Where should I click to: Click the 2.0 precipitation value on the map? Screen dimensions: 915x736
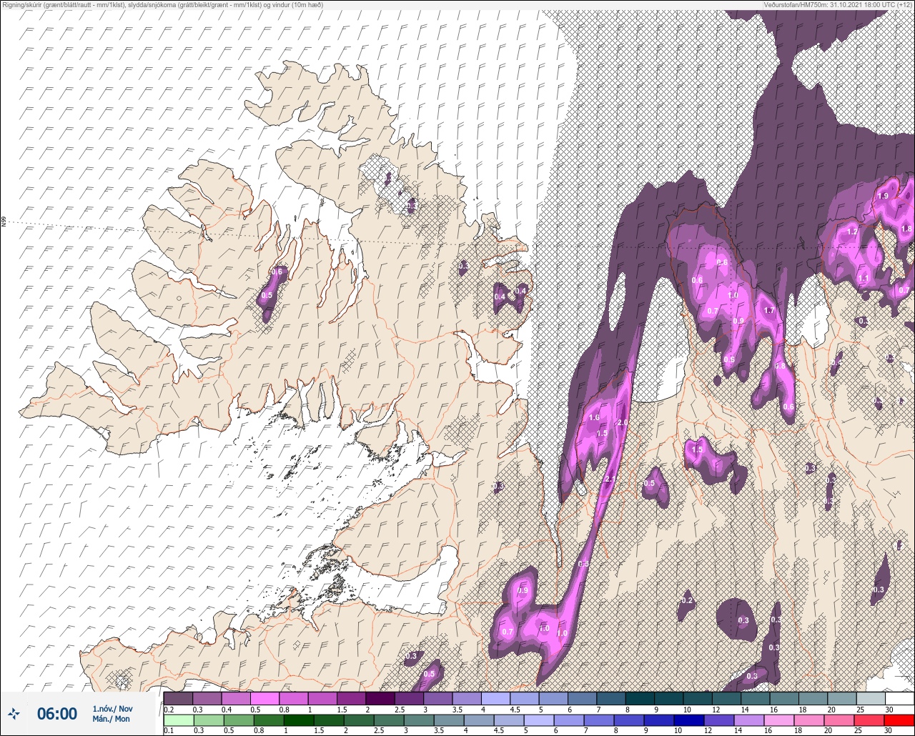[622, 423]
